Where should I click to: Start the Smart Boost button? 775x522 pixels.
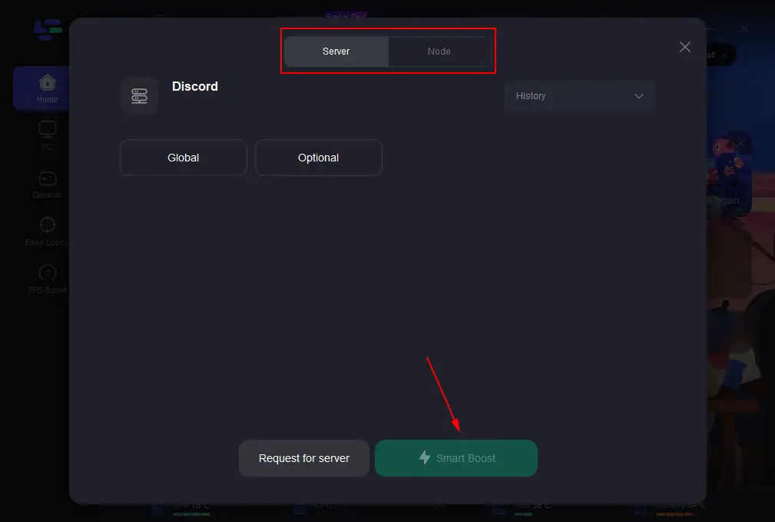point(456,458)
